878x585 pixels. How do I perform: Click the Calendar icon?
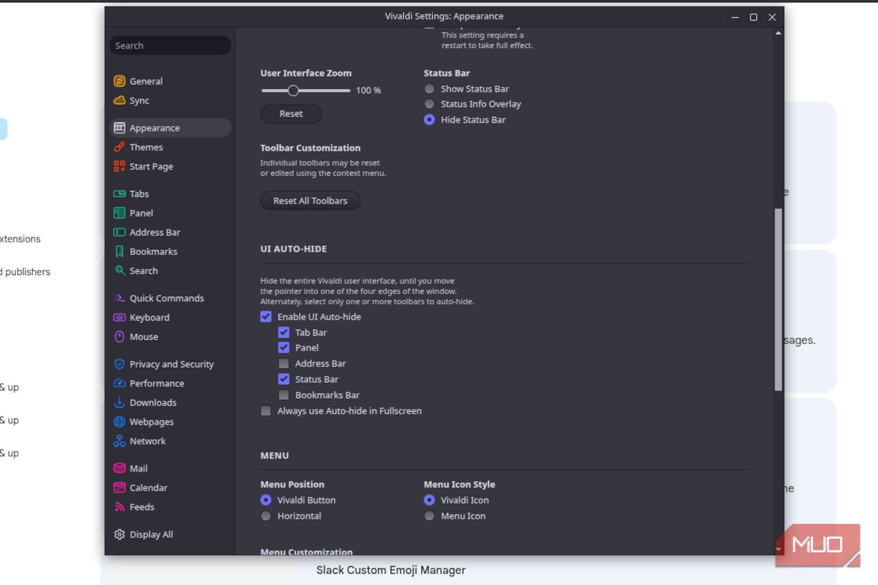tap(119, 487)
